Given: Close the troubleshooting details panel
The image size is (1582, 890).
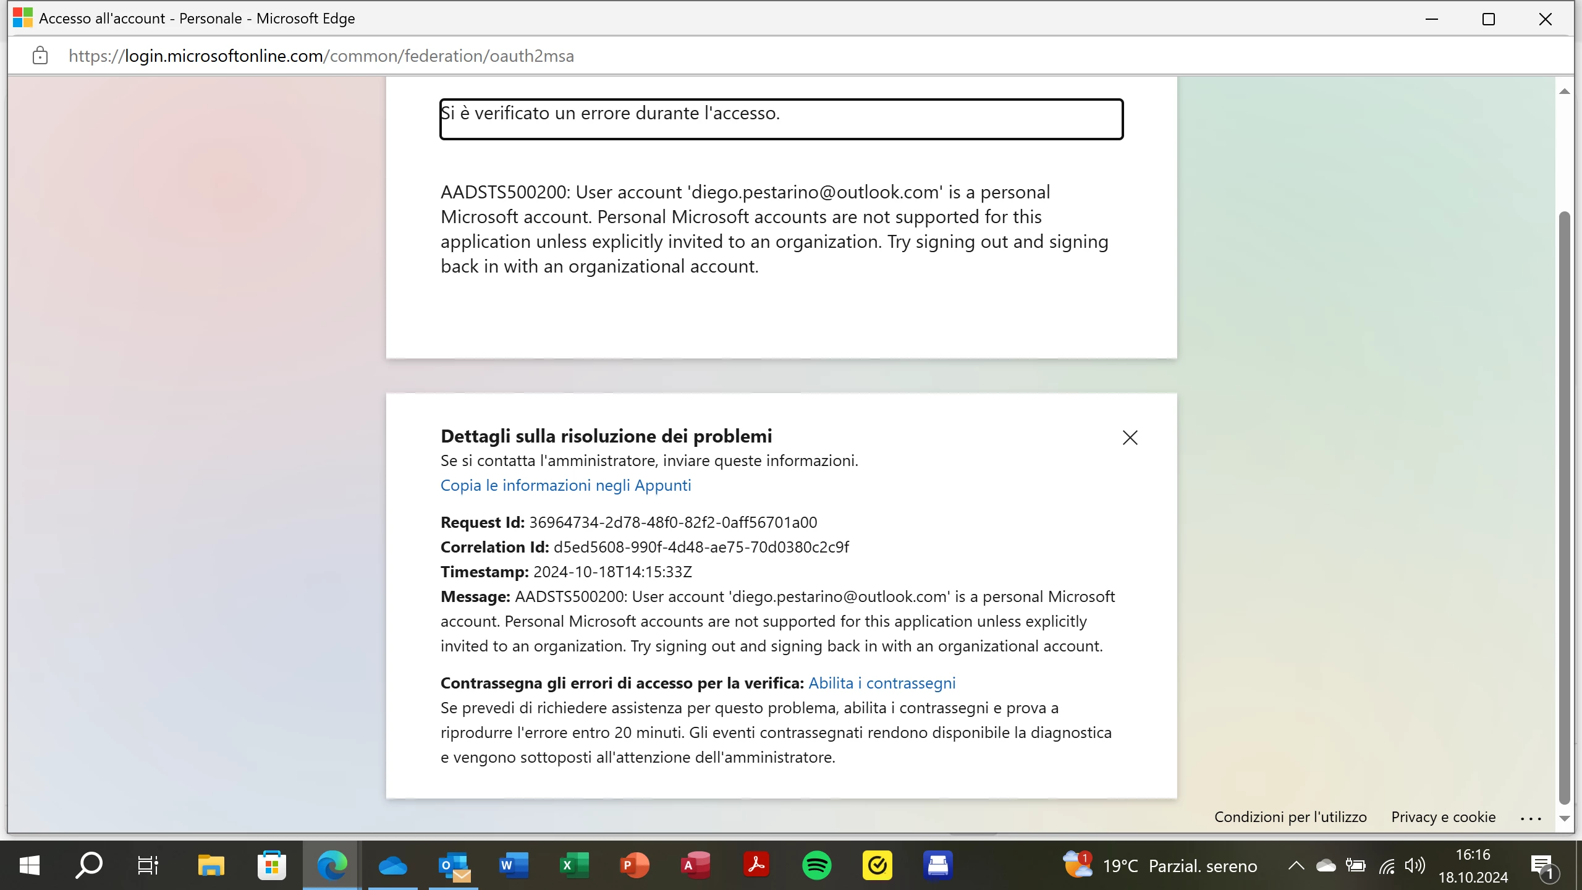Looking at the screenshot, I should pos(1130,438).
